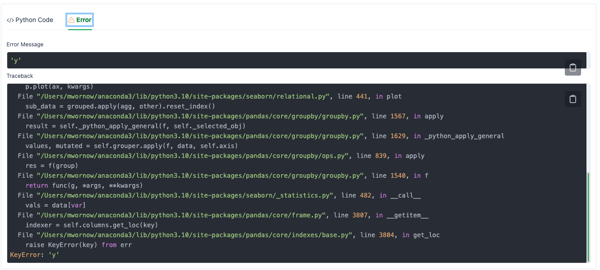Click the groupby.py line 1567 file path
The width and height of the screenshot is (600, 270).
pyautogui.click(x=200, y=116)
